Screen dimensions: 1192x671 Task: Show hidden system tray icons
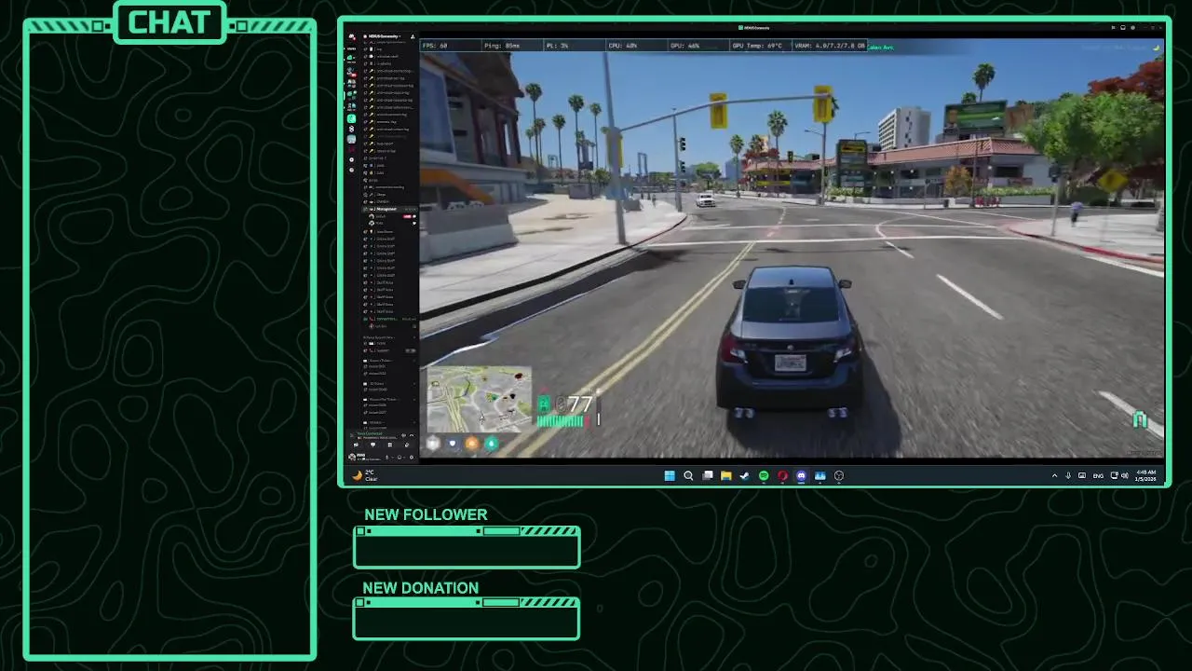pyautogui.click(x=1054, y=475)
